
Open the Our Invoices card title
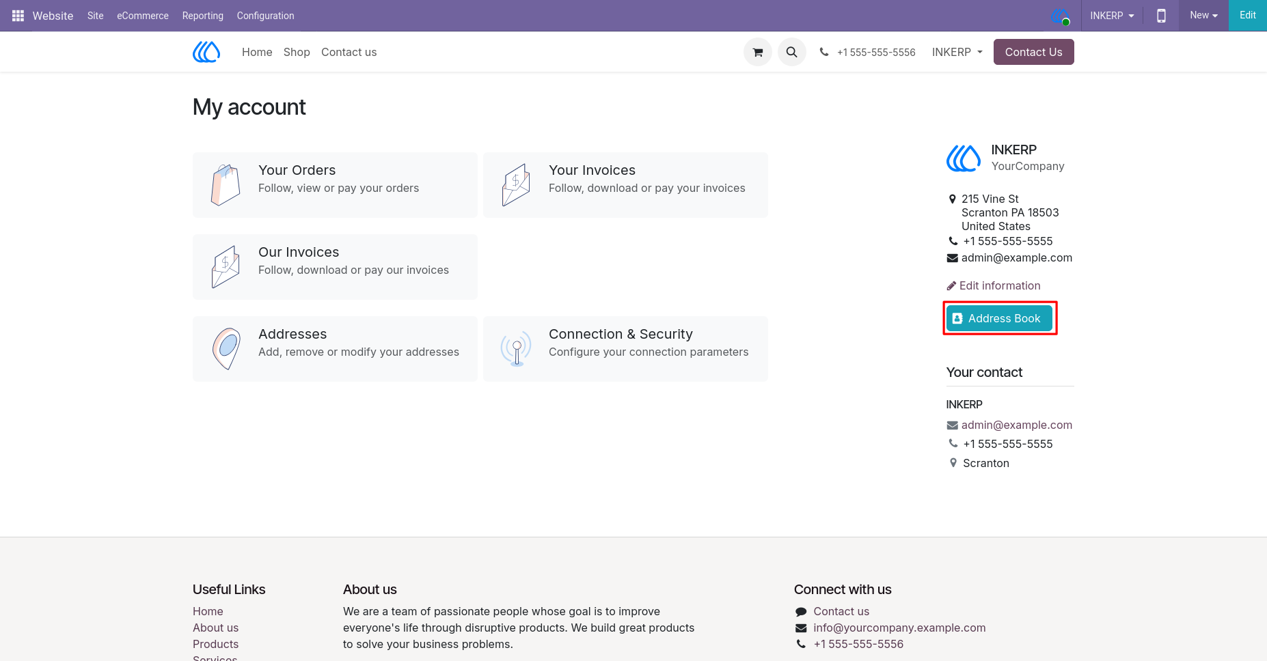299,252
